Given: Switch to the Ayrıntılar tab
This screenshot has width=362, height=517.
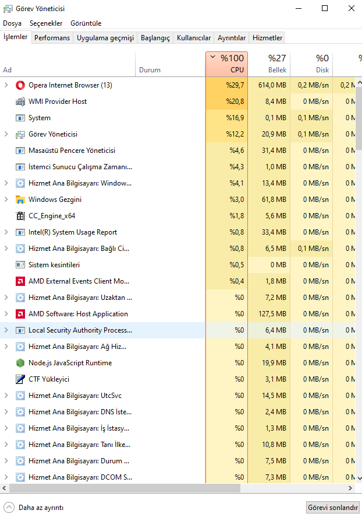Looking at the screenshot, I should 232,38.
